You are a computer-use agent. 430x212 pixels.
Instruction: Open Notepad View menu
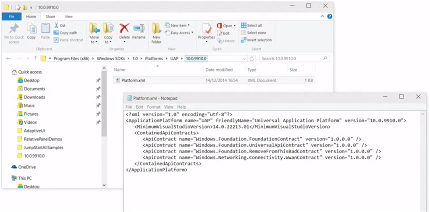[x=169, y=107]
